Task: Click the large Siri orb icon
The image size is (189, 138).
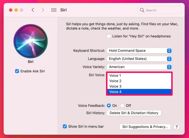Action: (x=30, y=41)
